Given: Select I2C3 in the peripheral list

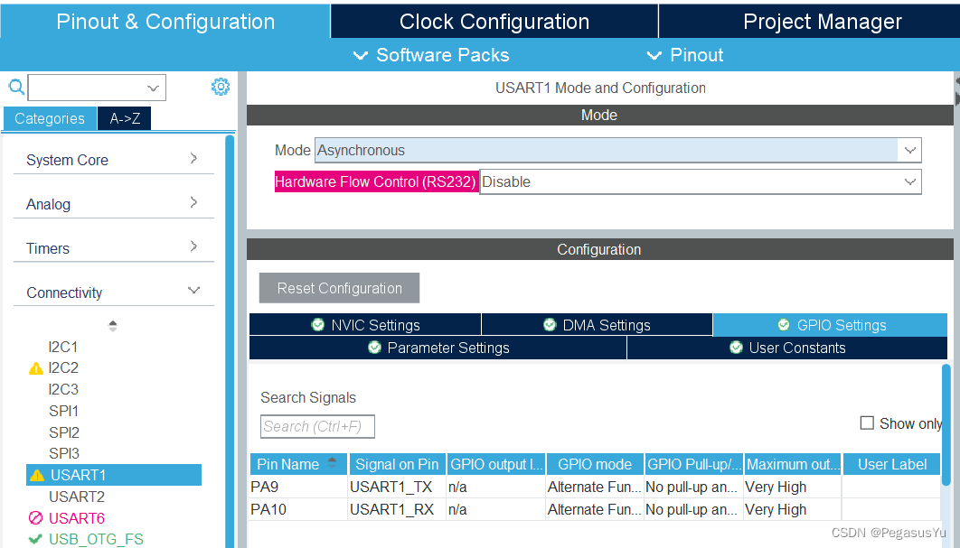Looking at the screenshot, I should pos(63,390).
